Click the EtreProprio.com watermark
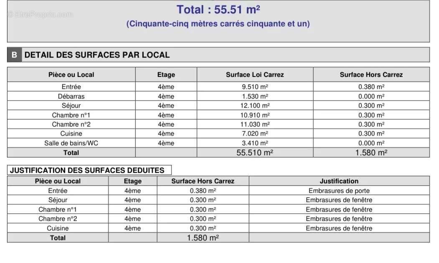439x263 pixels. pos(40,14)
